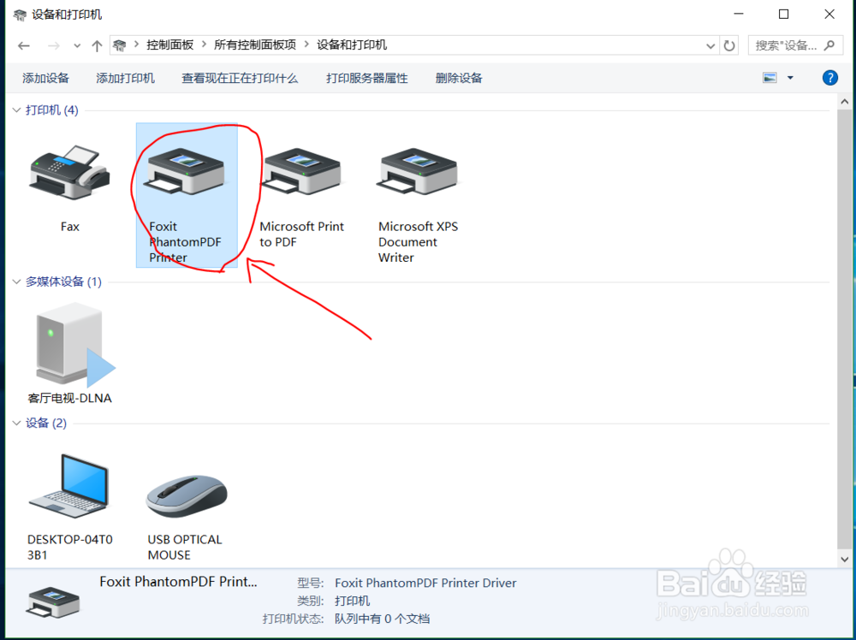Click the 设备 (2) group header
The width and height of the screenshot is (856, 640).
[x=46, y=423]
